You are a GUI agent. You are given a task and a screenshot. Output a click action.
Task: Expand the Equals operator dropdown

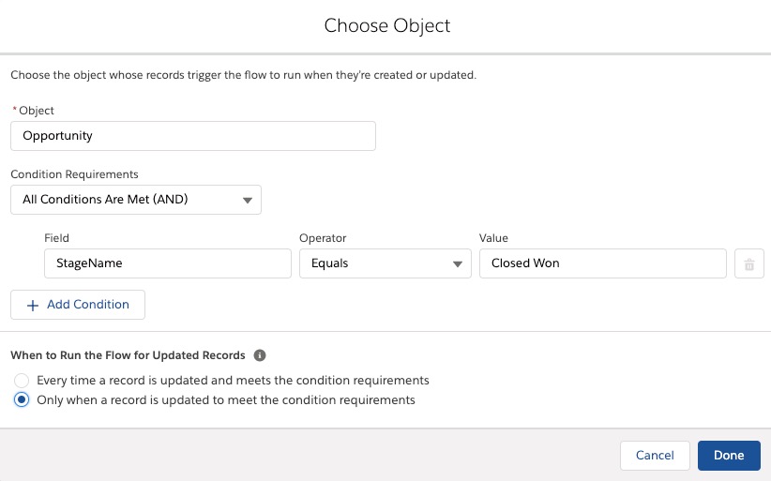point(385,263)
